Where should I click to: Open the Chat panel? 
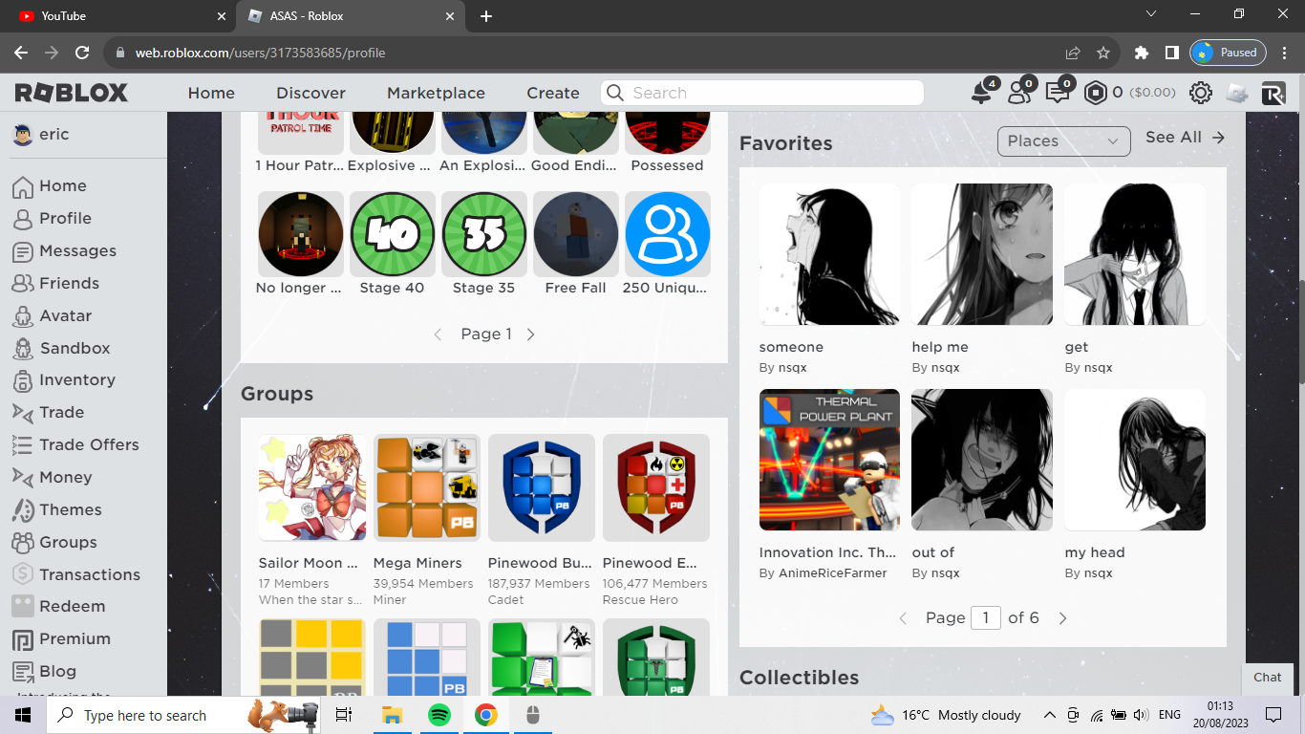coord(1268,677)
